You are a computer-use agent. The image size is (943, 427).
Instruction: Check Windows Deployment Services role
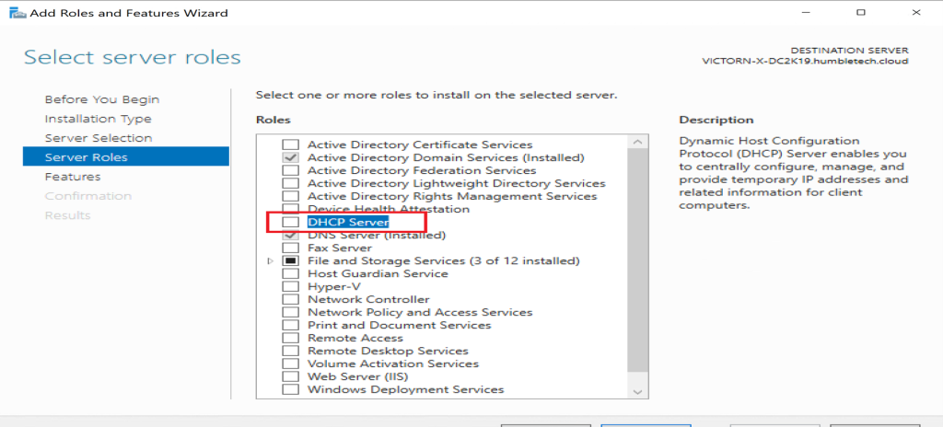tap(290, 389)
